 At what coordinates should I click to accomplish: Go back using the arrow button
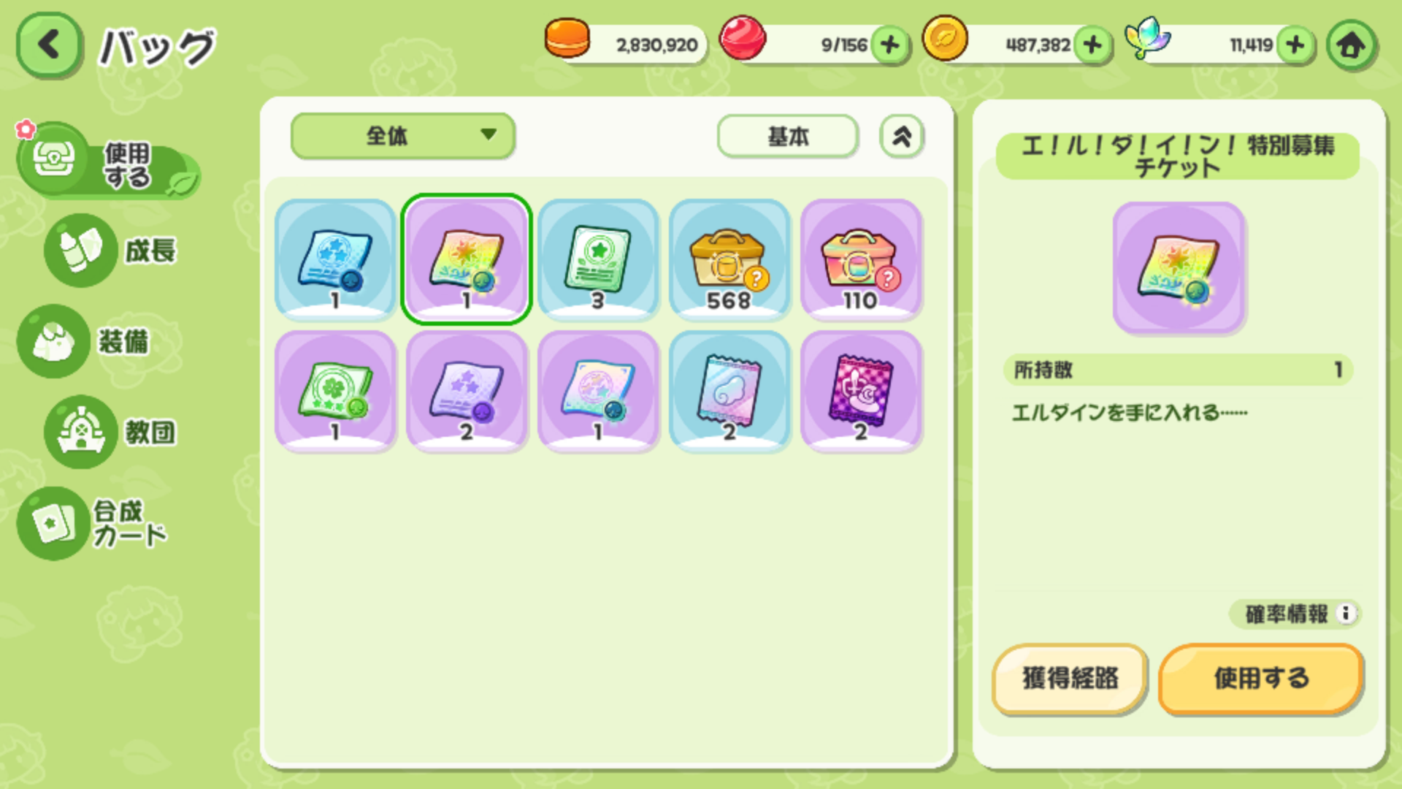(49, 45)
